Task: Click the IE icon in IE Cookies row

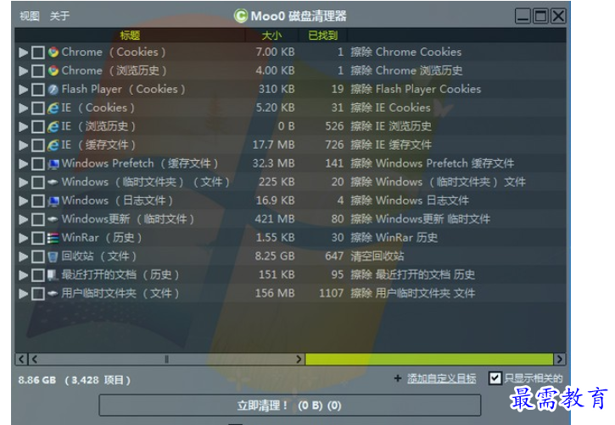Action: (53, 108)
